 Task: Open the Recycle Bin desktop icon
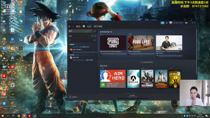(x=4, y=31)
